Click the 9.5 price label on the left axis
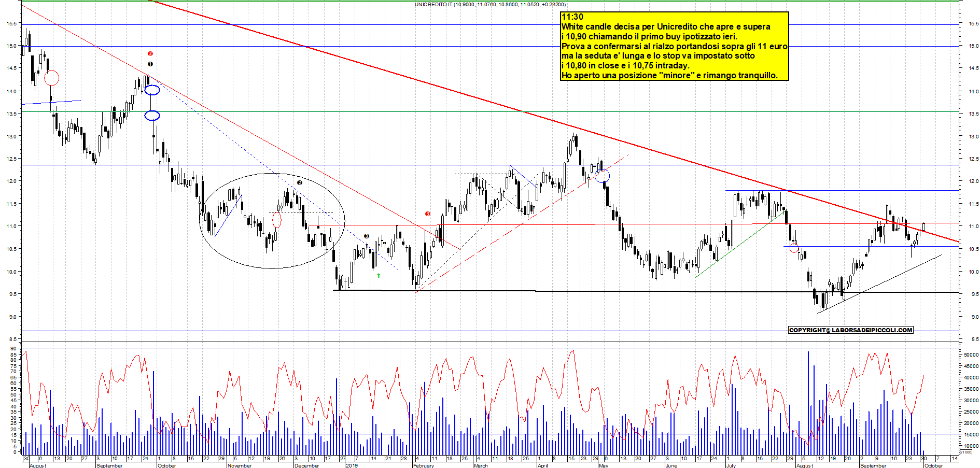Image resolution: width=980 pixels, height=468 pixels. click(x=12, y=294)
